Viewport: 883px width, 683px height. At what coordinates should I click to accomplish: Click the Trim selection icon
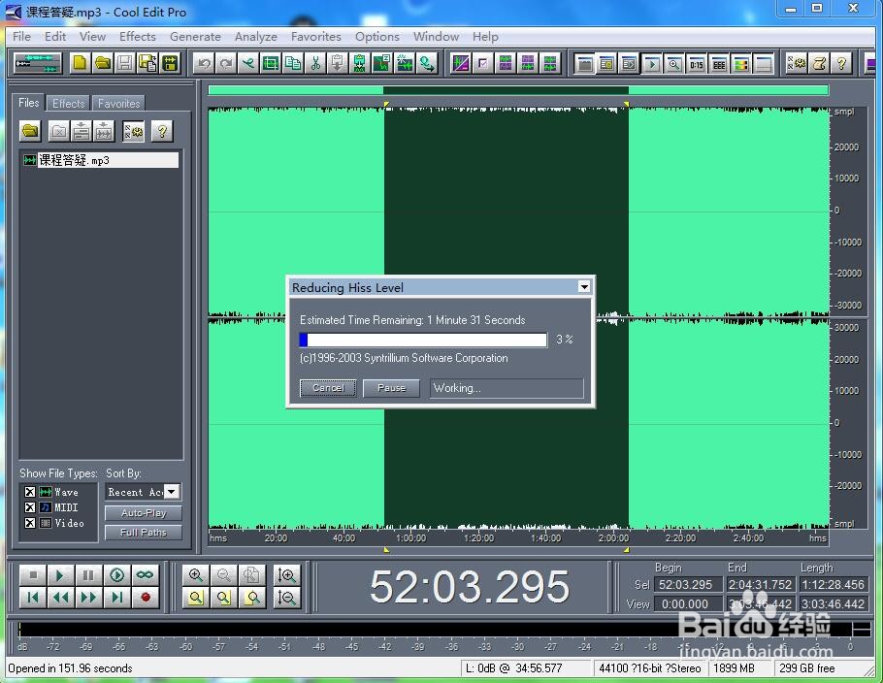point(271,63)
